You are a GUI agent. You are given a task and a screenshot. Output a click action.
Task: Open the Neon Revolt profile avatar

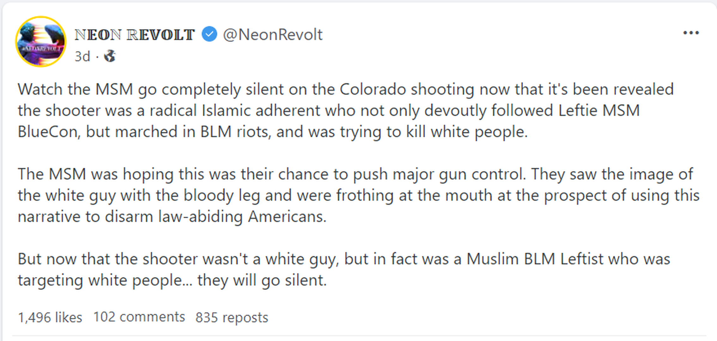41,41
